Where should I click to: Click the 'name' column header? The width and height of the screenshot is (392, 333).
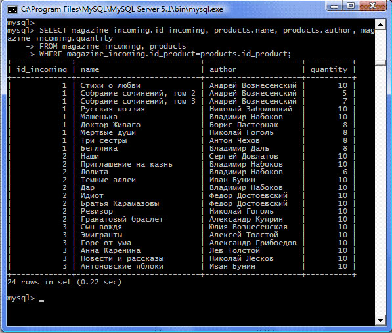coord(90,69)
